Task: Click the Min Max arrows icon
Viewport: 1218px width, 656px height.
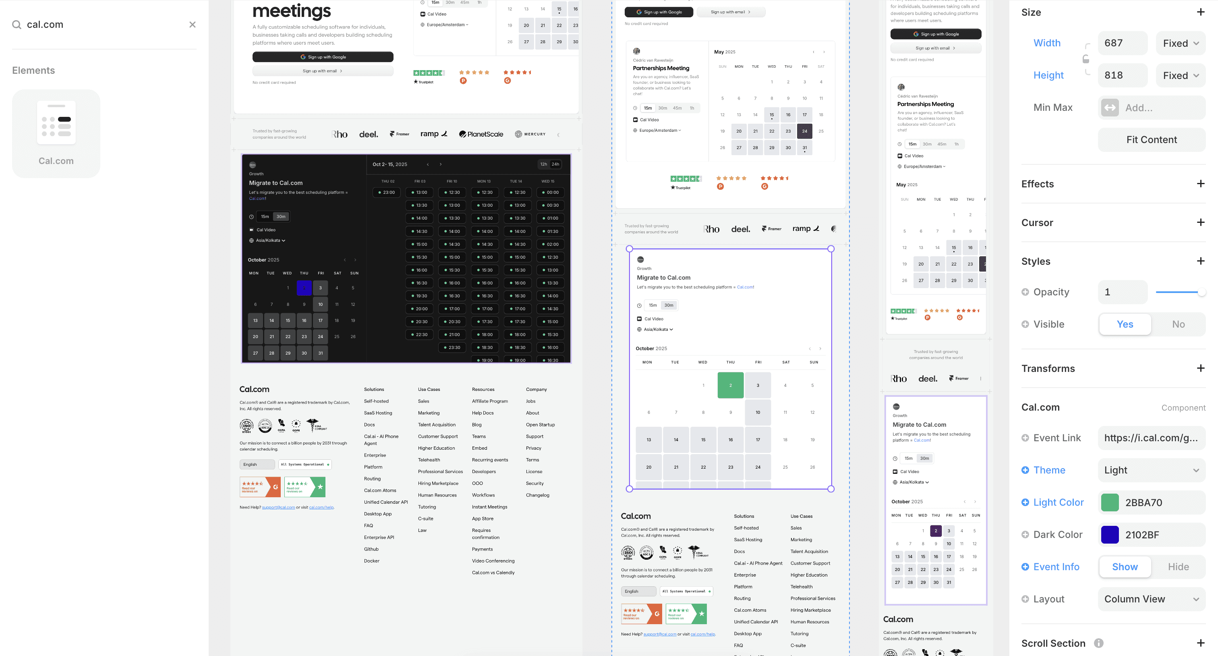Action: click(1110, 108)
